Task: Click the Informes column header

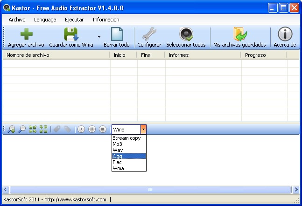Action: [x=203, y=55]
